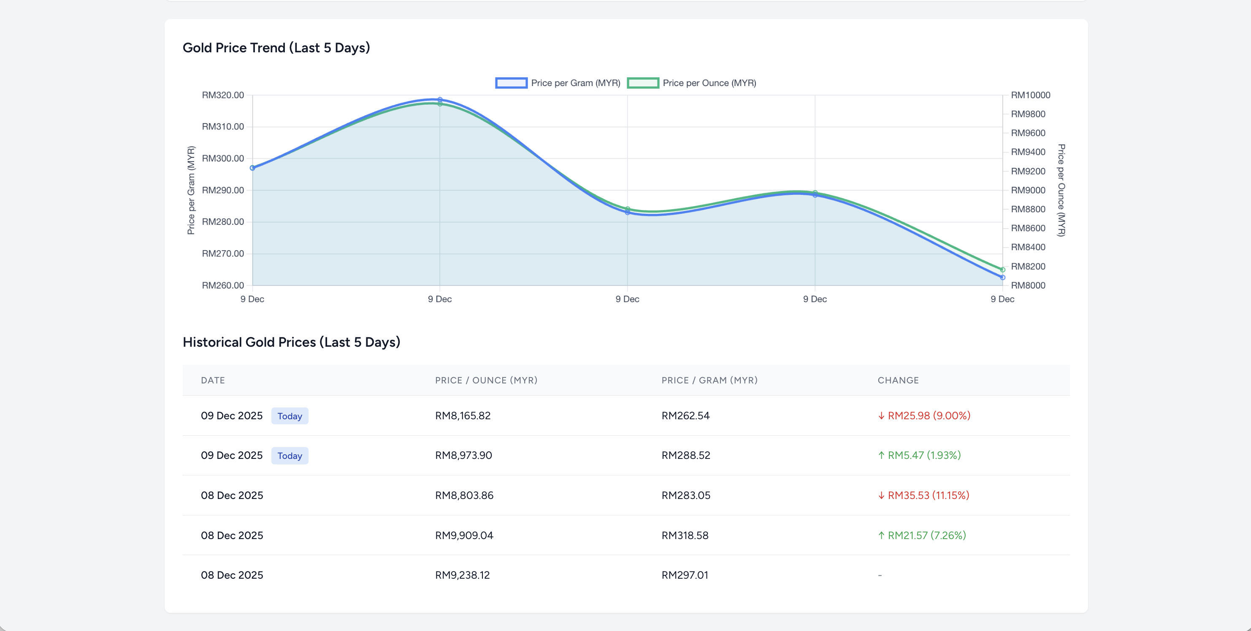Screen dimensions: 1251x631
Task: Sort by the CHANGE column header
Action: click(x=898, y=380)
